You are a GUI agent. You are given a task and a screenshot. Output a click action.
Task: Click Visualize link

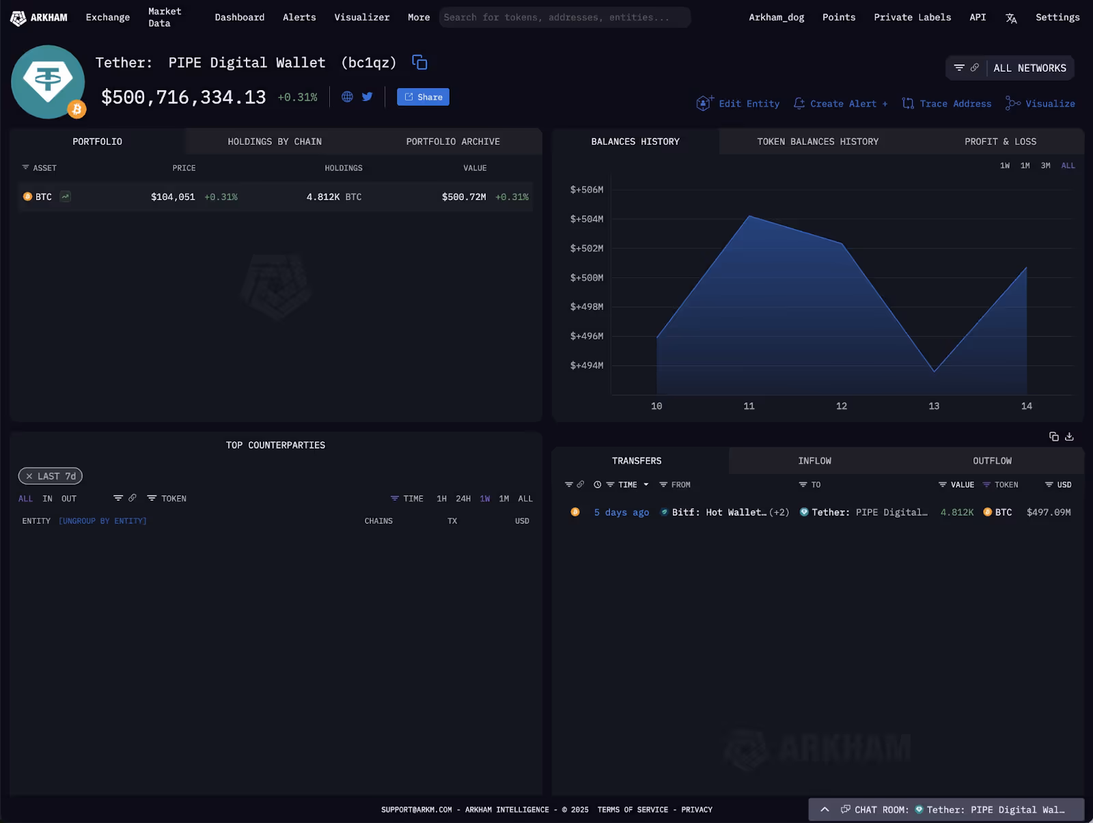pyautogui.click(x=1040, y=104)
